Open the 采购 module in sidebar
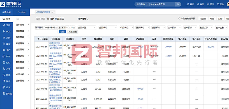Screen dimensions: 229x109 6,38
